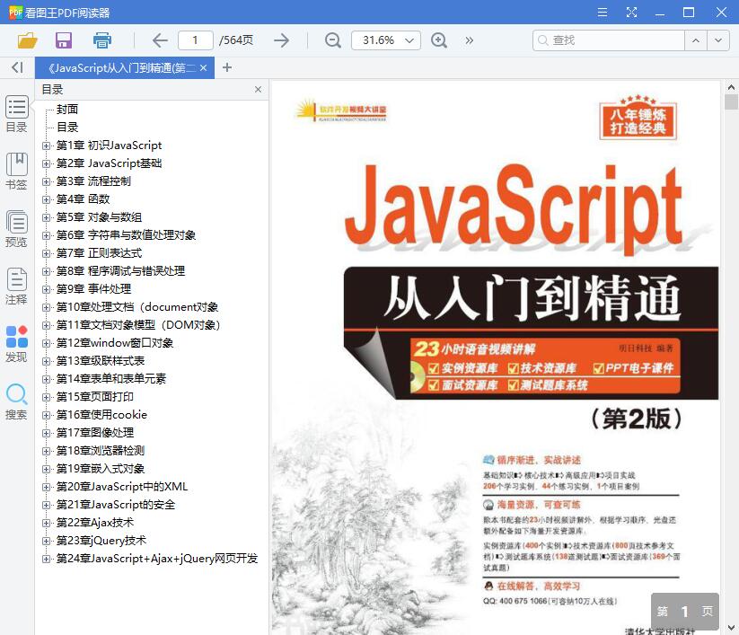The height and width of the screenshot is (635, 739).
Task: Select 封面 in the outline
Action: click(67, 110)
